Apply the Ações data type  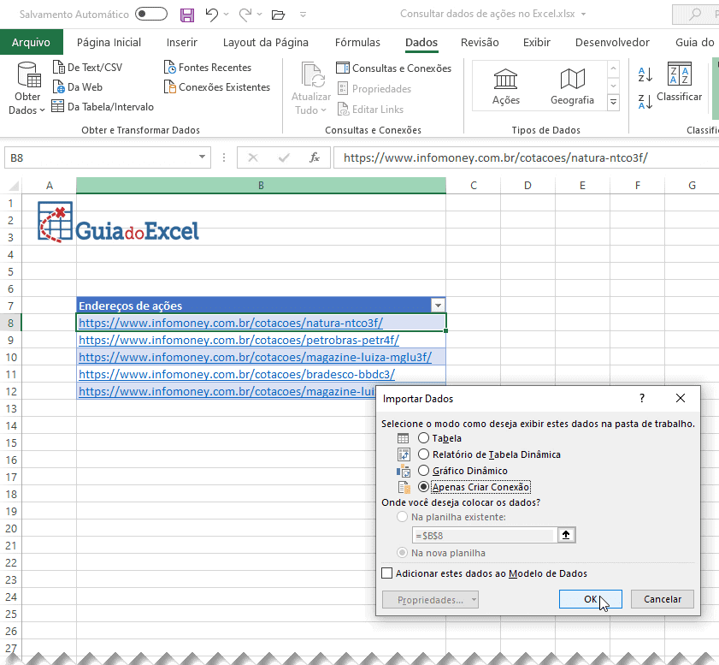click(506, 86)
